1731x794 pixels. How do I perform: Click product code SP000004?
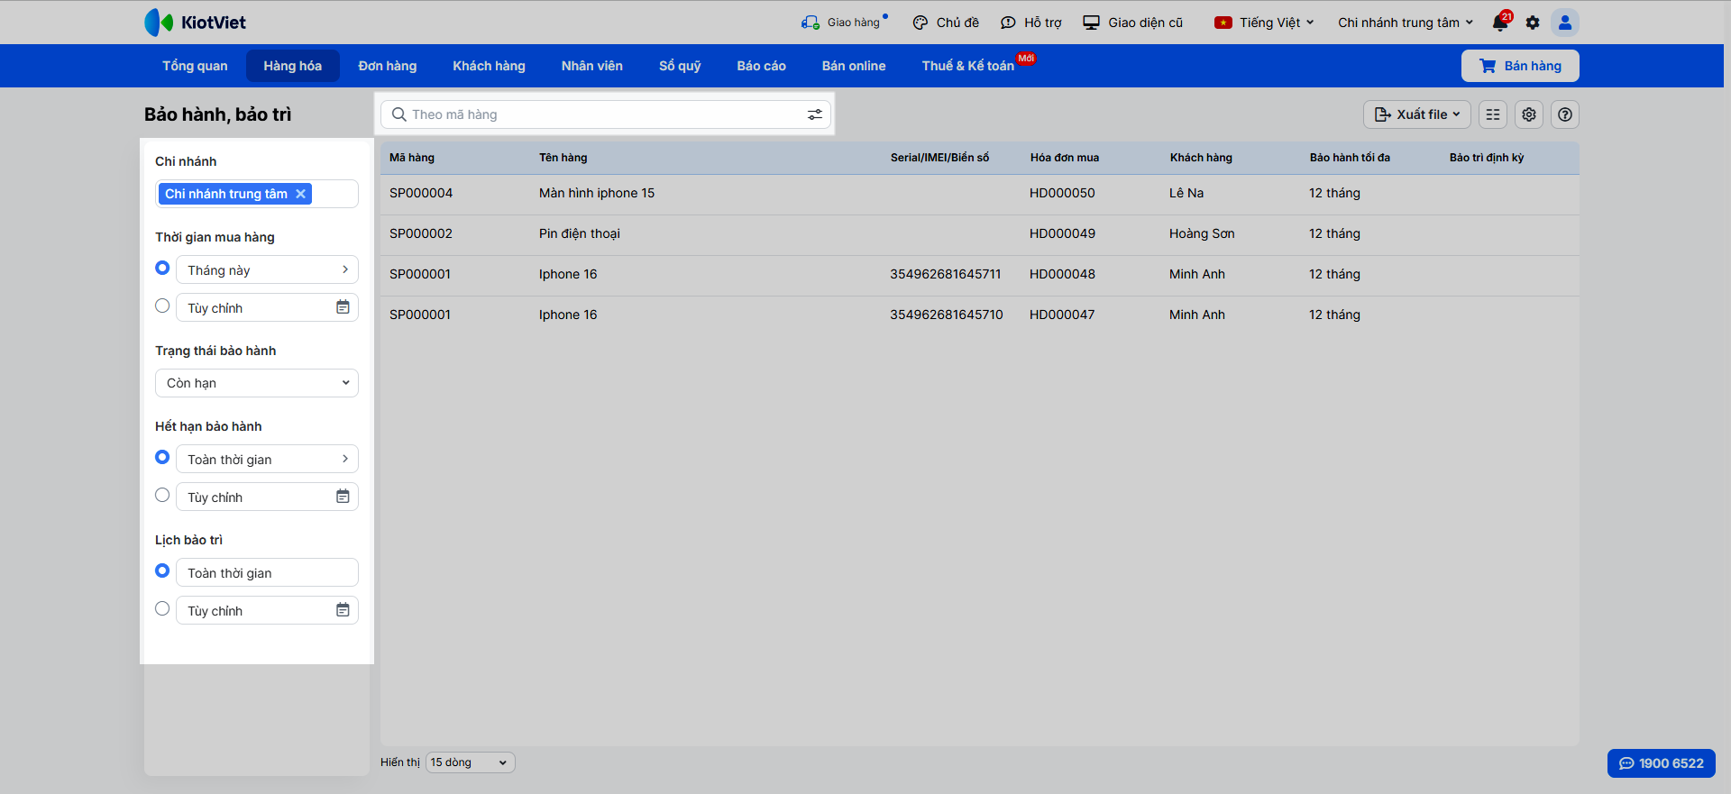click(x=421, y=193)
